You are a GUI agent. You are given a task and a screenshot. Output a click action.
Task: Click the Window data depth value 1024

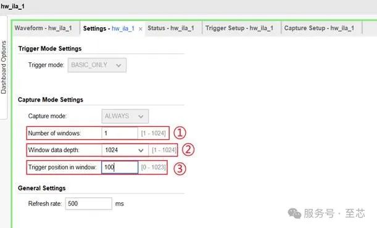112,150
